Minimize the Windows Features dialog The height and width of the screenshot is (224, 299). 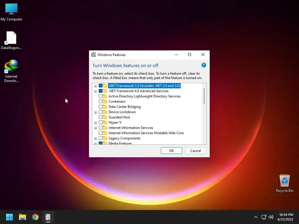click(x=176, y=55)
